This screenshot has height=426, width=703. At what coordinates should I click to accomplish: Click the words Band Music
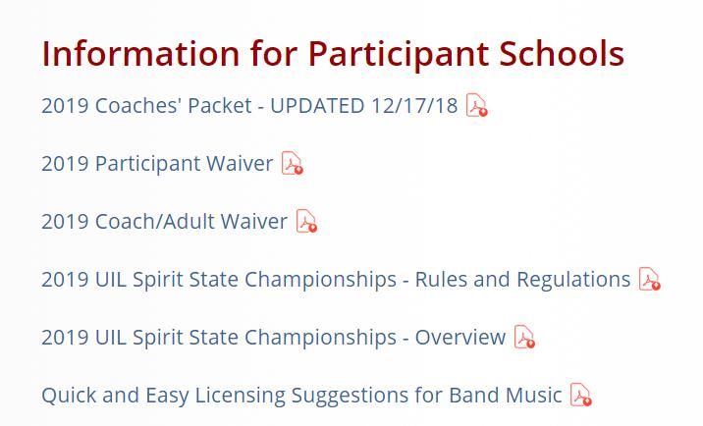[x=506, y=395]
